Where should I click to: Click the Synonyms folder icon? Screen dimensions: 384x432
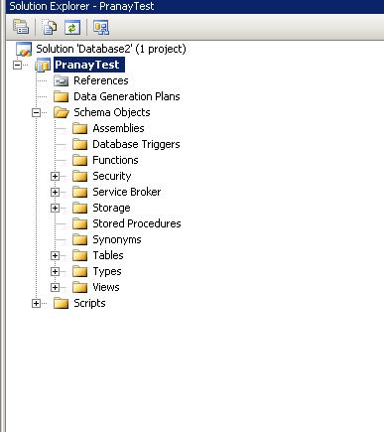click(80, 239)
